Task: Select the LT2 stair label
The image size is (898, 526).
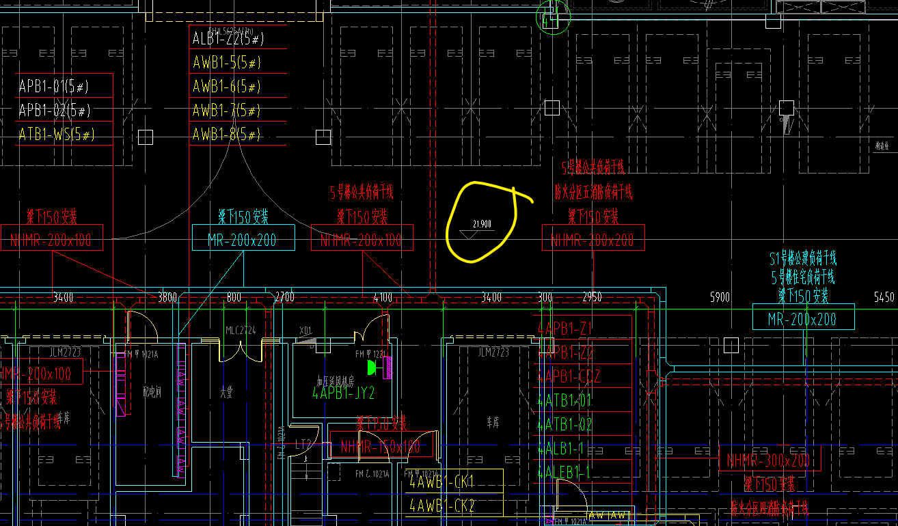Action: pos(303,444)
